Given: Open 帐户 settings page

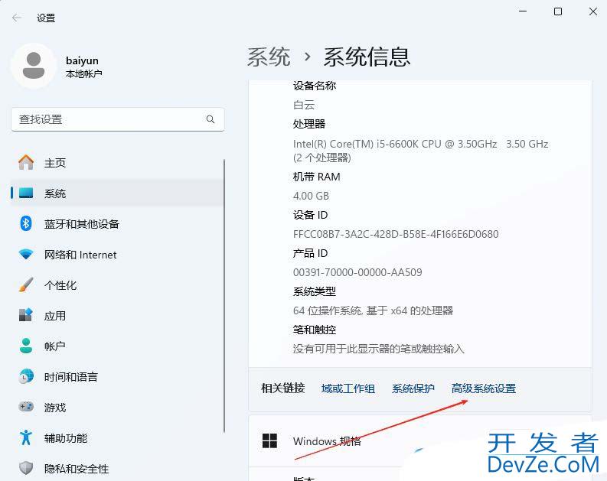Looking at the screenshot, I should pos(117,346).
